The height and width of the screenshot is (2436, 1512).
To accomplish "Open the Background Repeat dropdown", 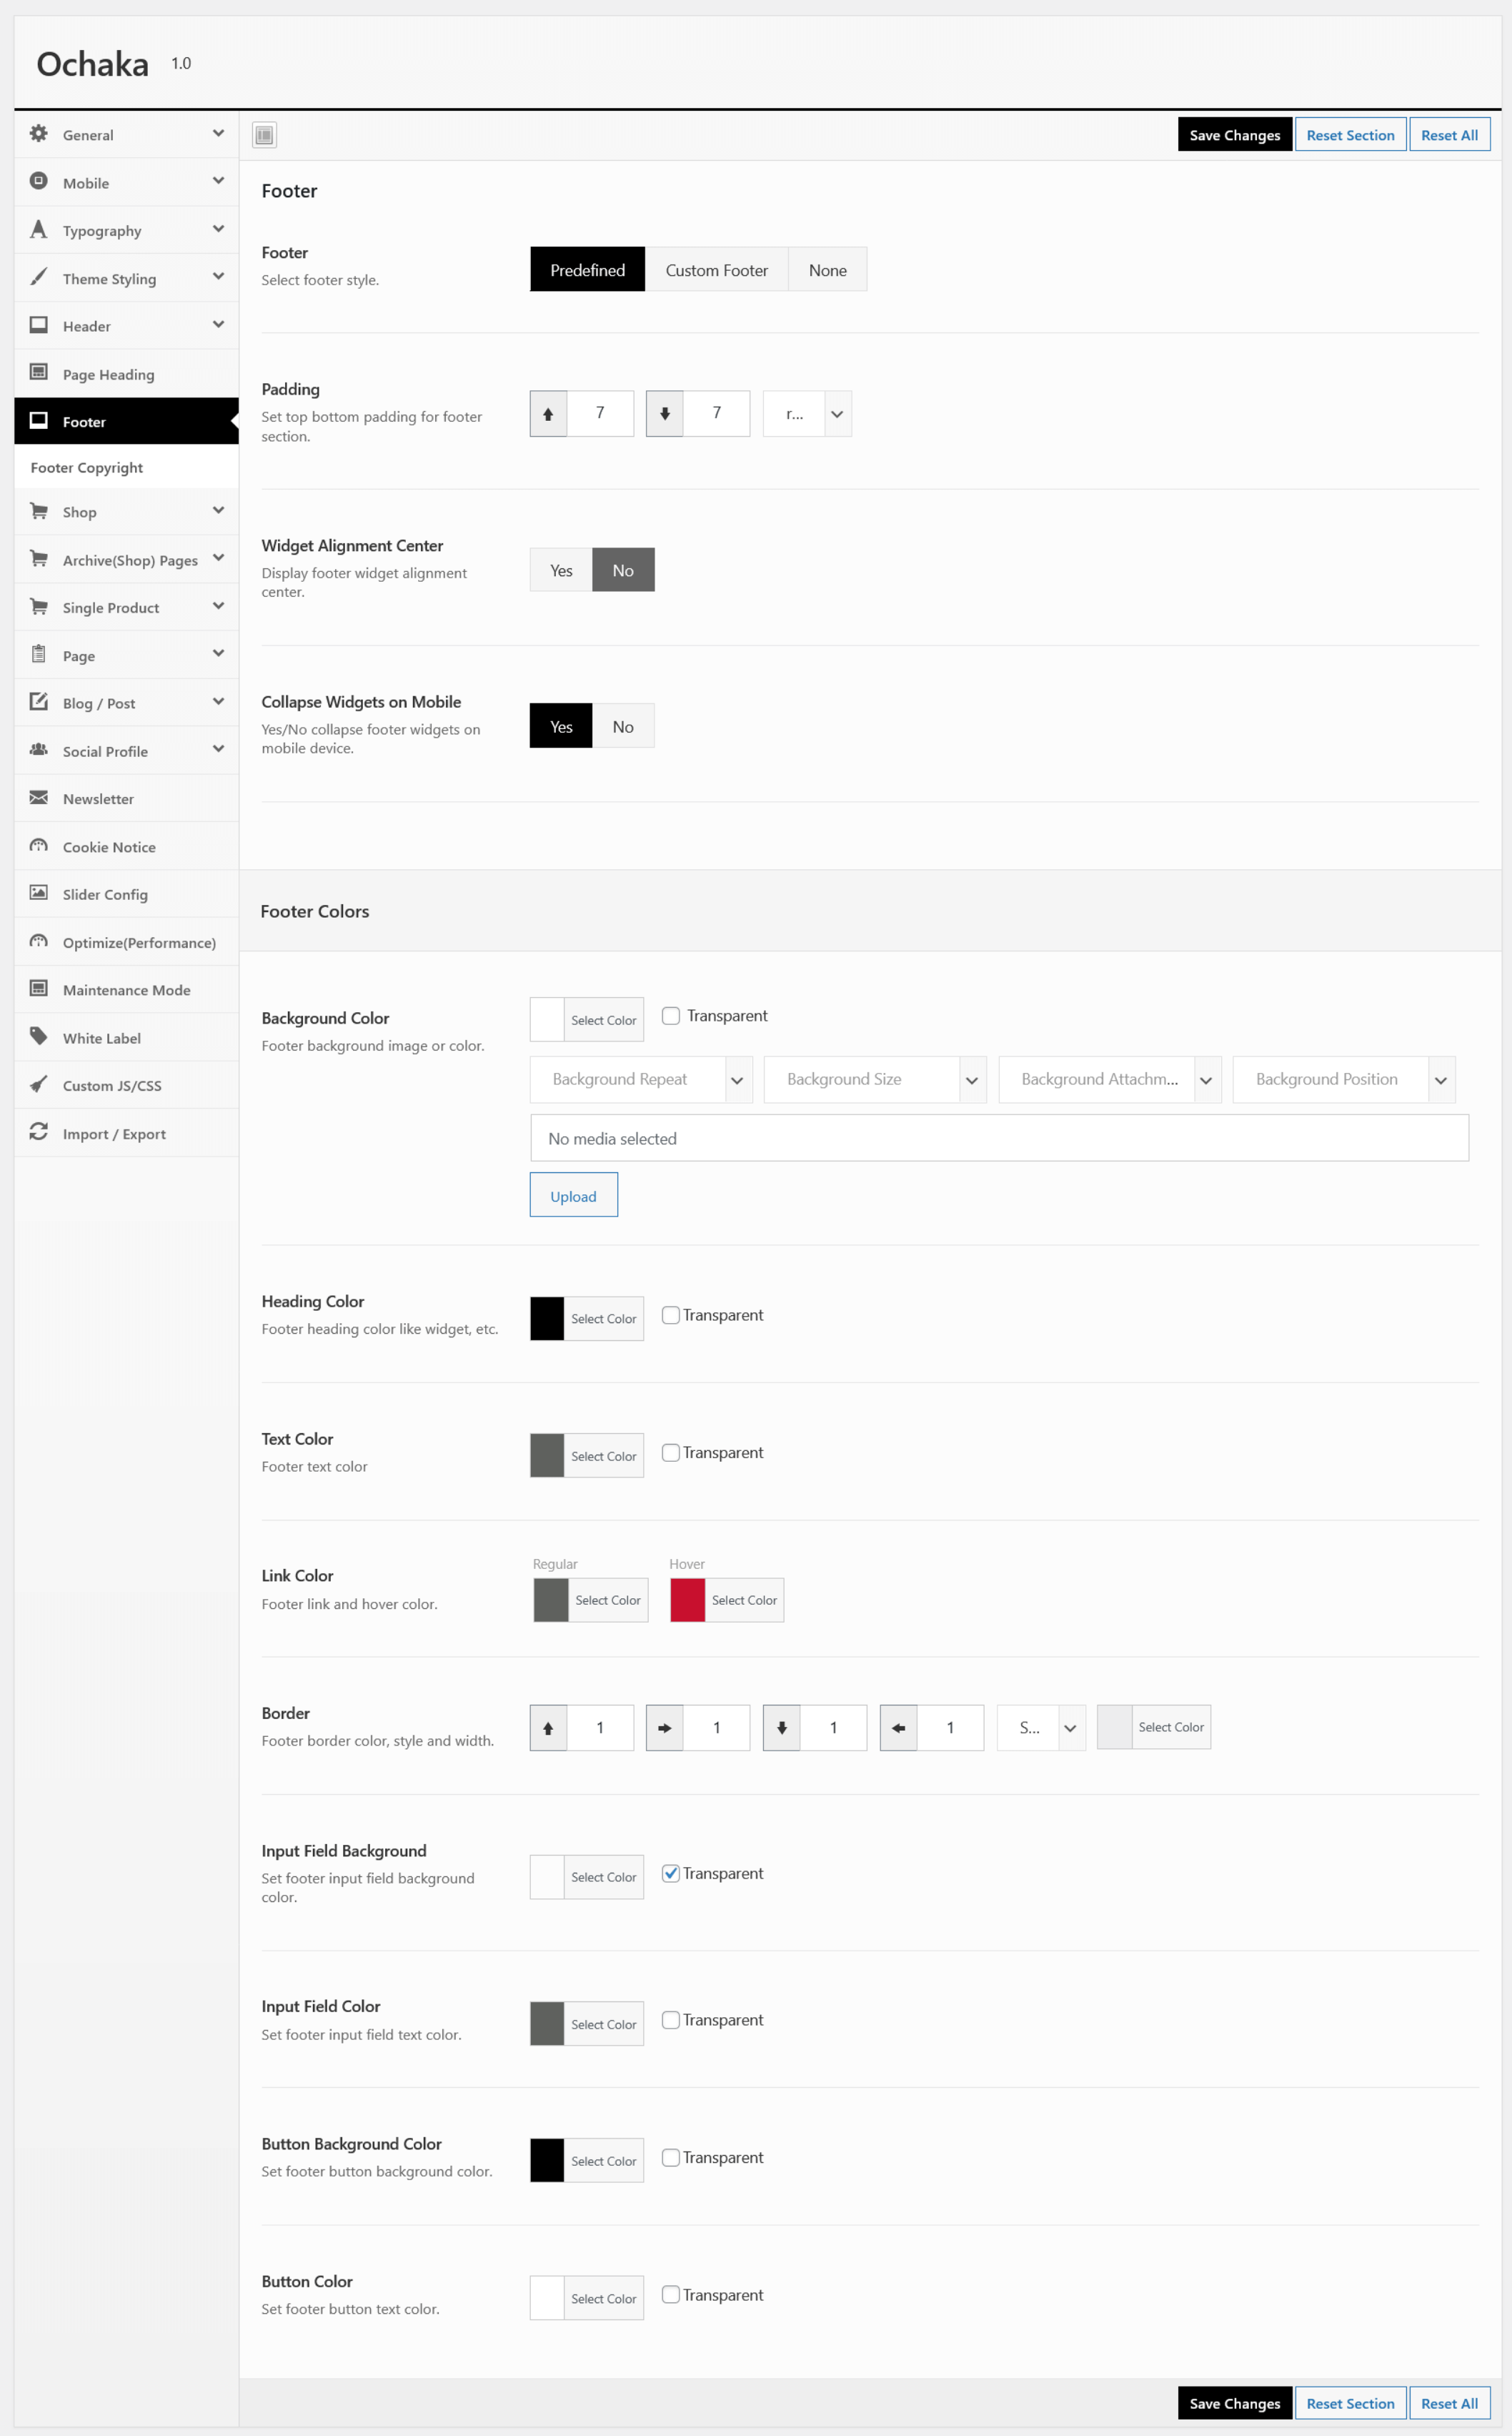I will pos(640,1079).
